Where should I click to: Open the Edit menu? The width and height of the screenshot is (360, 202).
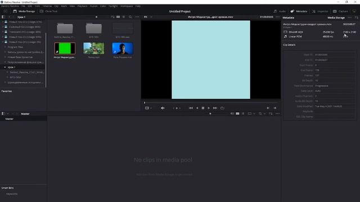(x=30, y=6)
